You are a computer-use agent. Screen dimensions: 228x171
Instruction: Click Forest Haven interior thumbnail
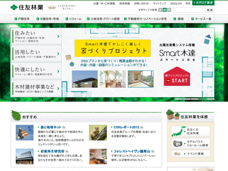98,157
